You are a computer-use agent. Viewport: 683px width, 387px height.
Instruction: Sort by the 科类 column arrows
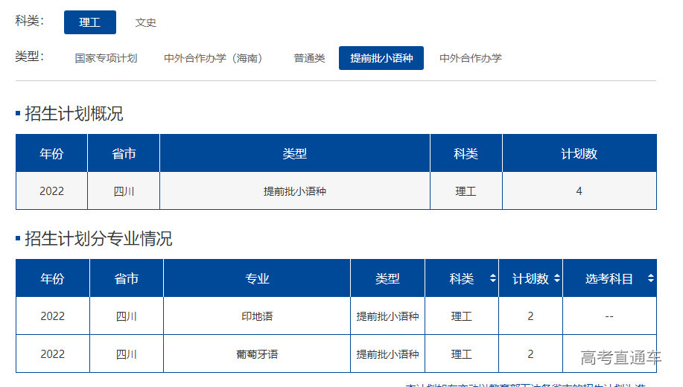(x=492, y=279)
